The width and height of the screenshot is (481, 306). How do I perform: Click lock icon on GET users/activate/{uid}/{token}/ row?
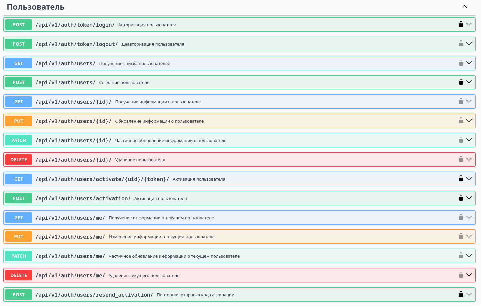(461, 178)
